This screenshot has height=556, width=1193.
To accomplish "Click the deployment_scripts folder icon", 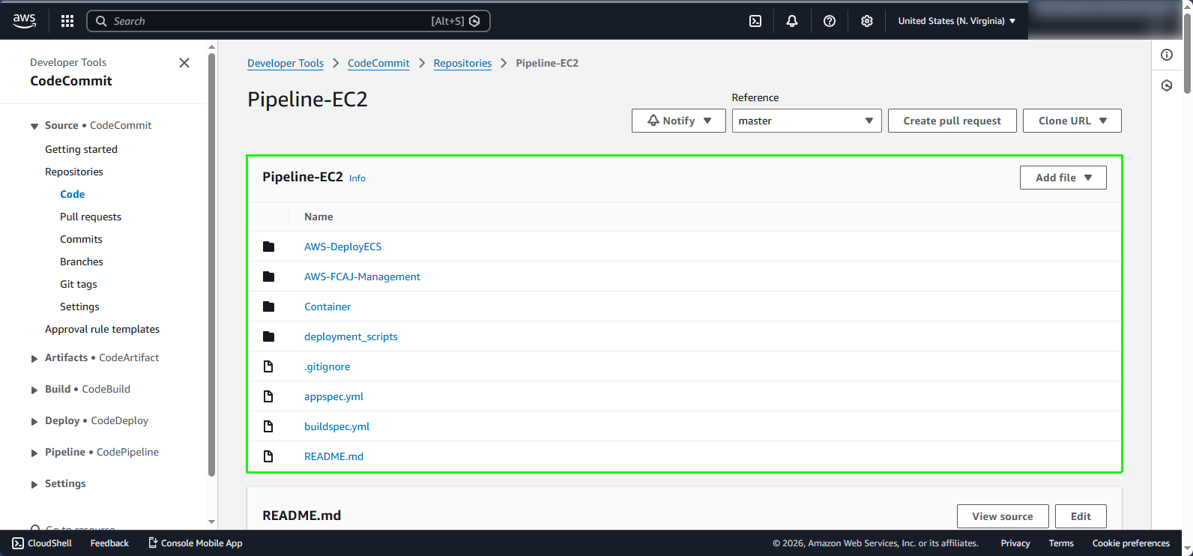I will tap(269, 336).
